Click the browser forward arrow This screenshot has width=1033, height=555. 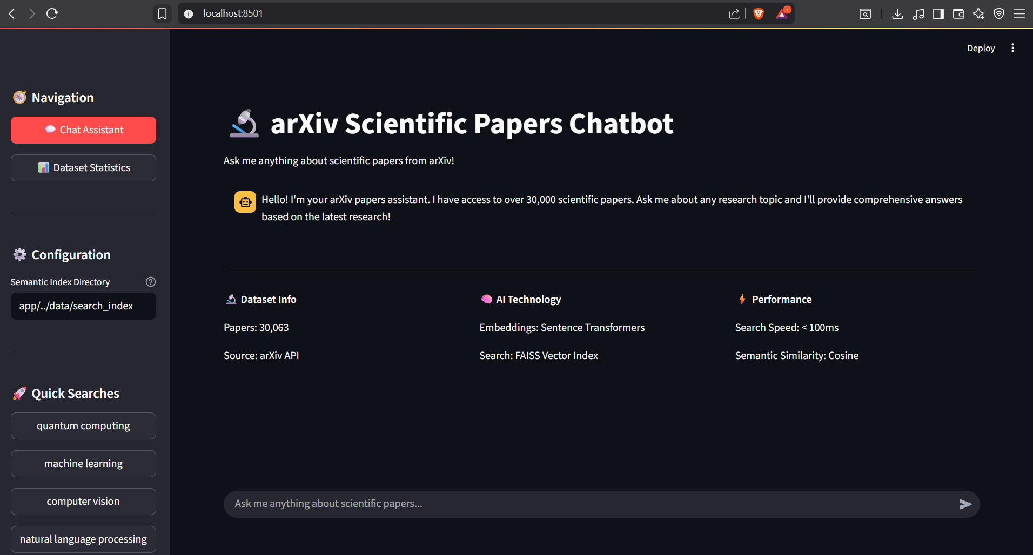click(32, 13)
